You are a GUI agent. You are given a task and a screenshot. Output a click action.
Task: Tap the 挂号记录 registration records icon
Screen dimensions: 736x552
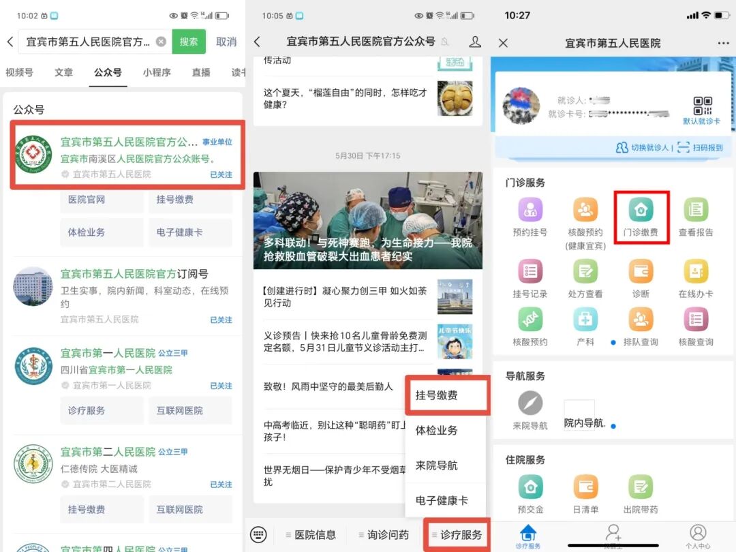[530, 273]
